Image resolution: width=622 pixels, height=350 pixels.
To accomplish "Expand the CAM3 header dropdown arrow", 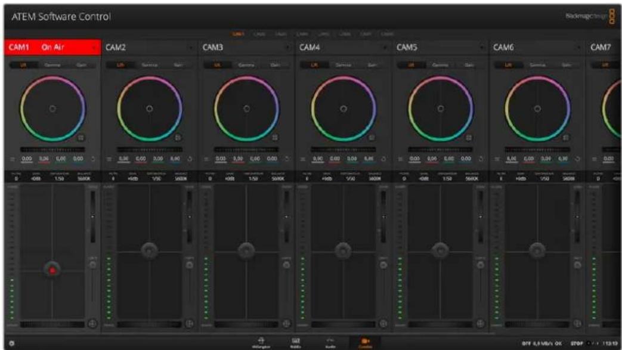I will (x=287, y=48).
